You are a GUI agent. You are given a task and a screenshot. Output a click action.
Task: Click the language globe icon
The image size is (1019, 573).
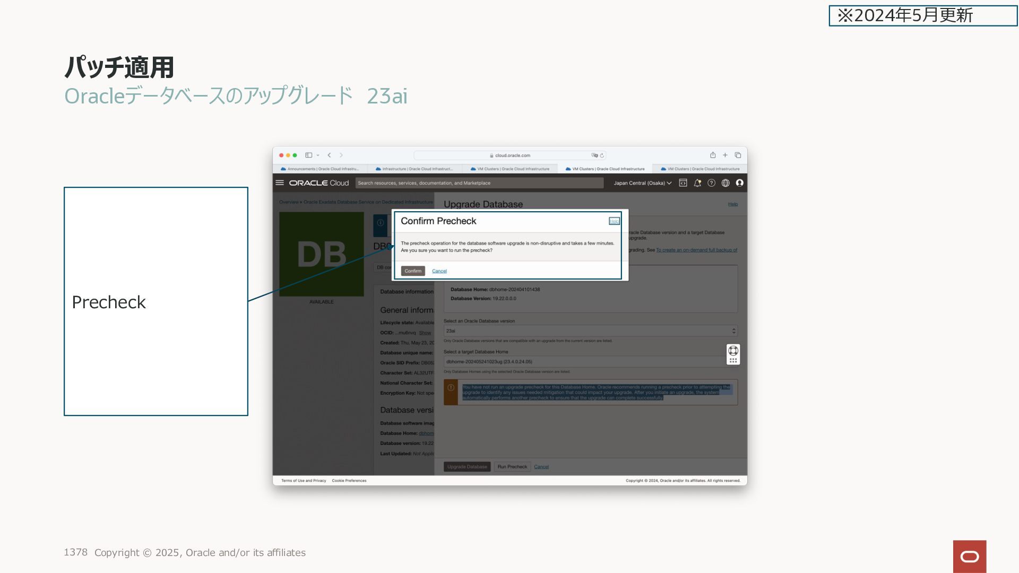(726, 183)
